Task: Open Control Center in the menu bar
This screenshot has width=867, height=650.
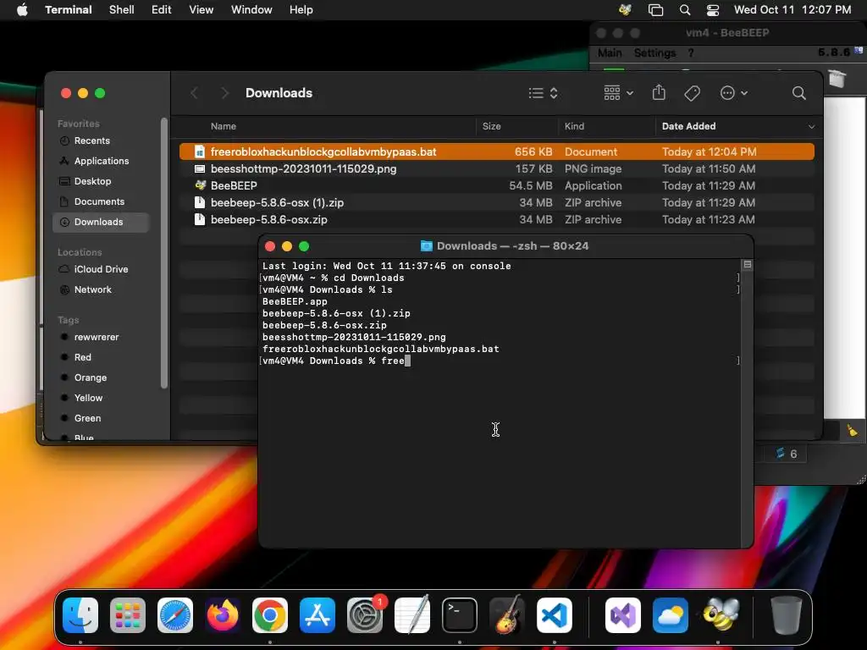Action: 713,10
